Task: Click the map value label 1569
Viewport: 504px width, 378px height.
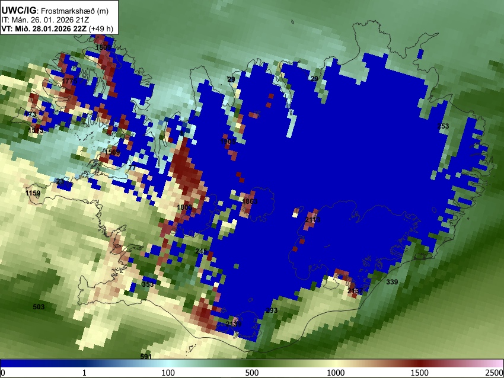Action: pos(113,152)
